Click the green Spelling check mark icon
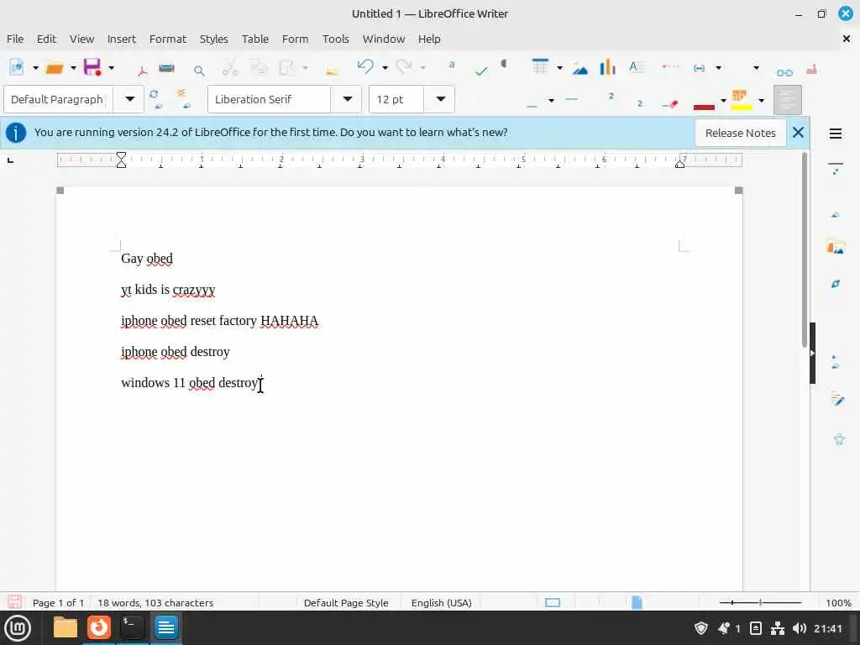 click(481, 71)
